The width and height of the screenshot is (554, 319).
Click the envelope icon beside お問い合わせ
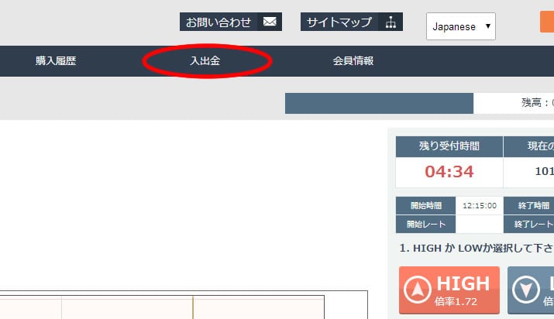[270, 22]
